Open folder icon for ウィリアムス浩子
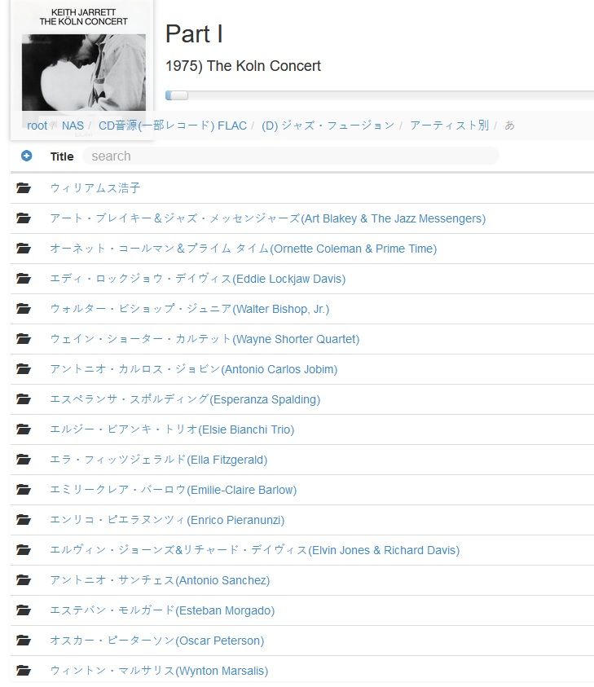 coord(24,188)
